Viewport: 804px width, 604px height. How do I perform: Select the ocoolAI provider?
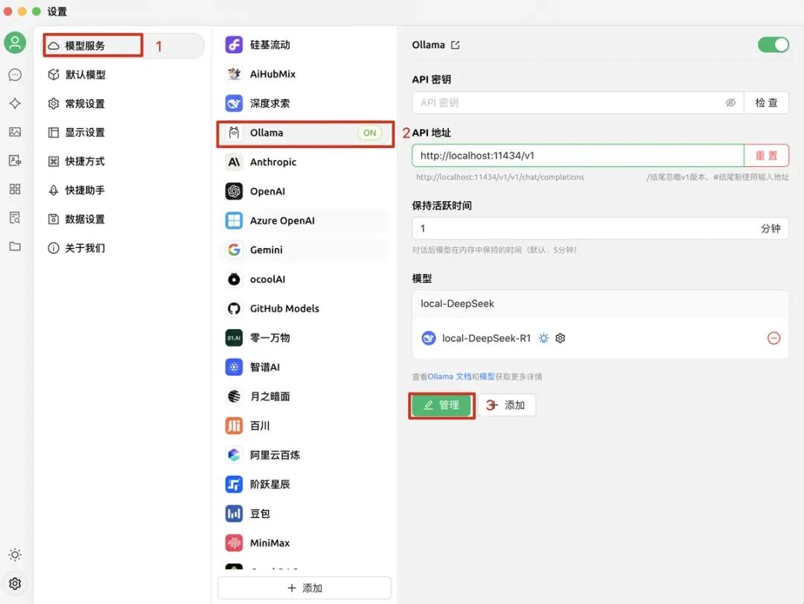tap(305, 279)
